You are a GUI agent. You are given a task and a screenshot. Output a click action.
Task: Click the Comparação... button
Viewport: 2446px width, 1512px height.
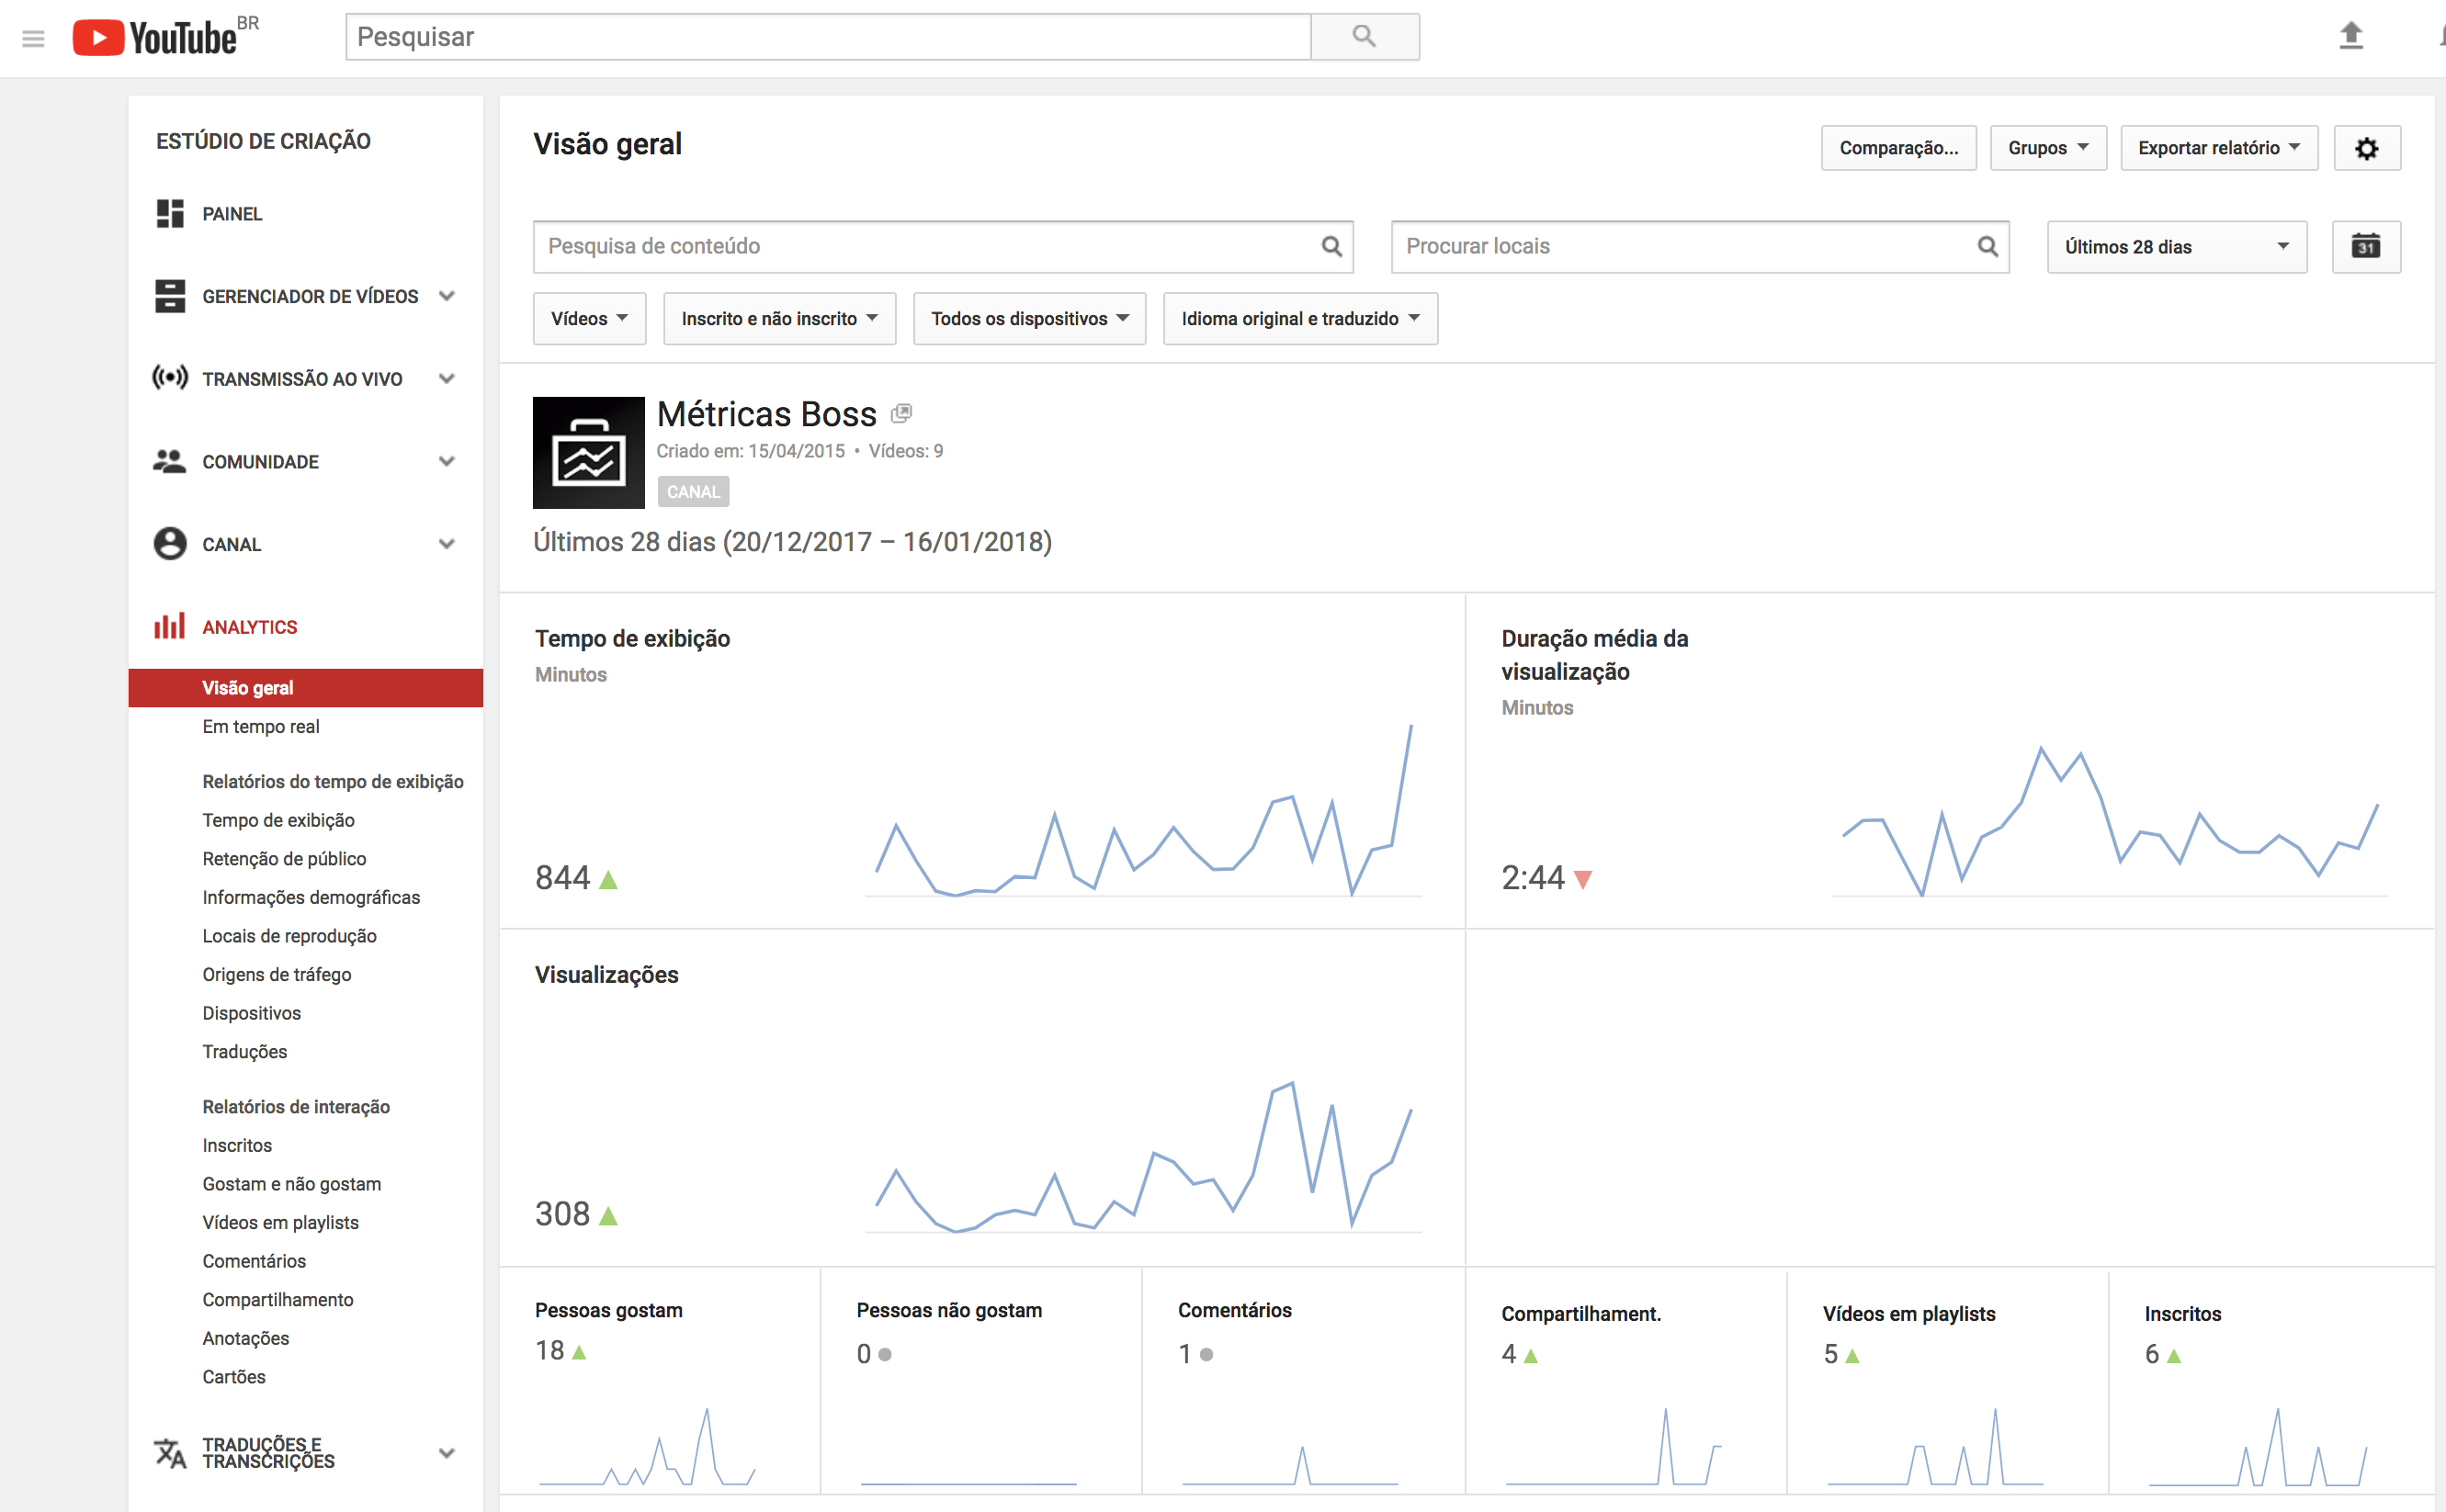[x=1898, y=148]
